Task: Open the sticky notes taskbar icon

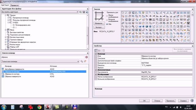Action: [x=57, y=107]
